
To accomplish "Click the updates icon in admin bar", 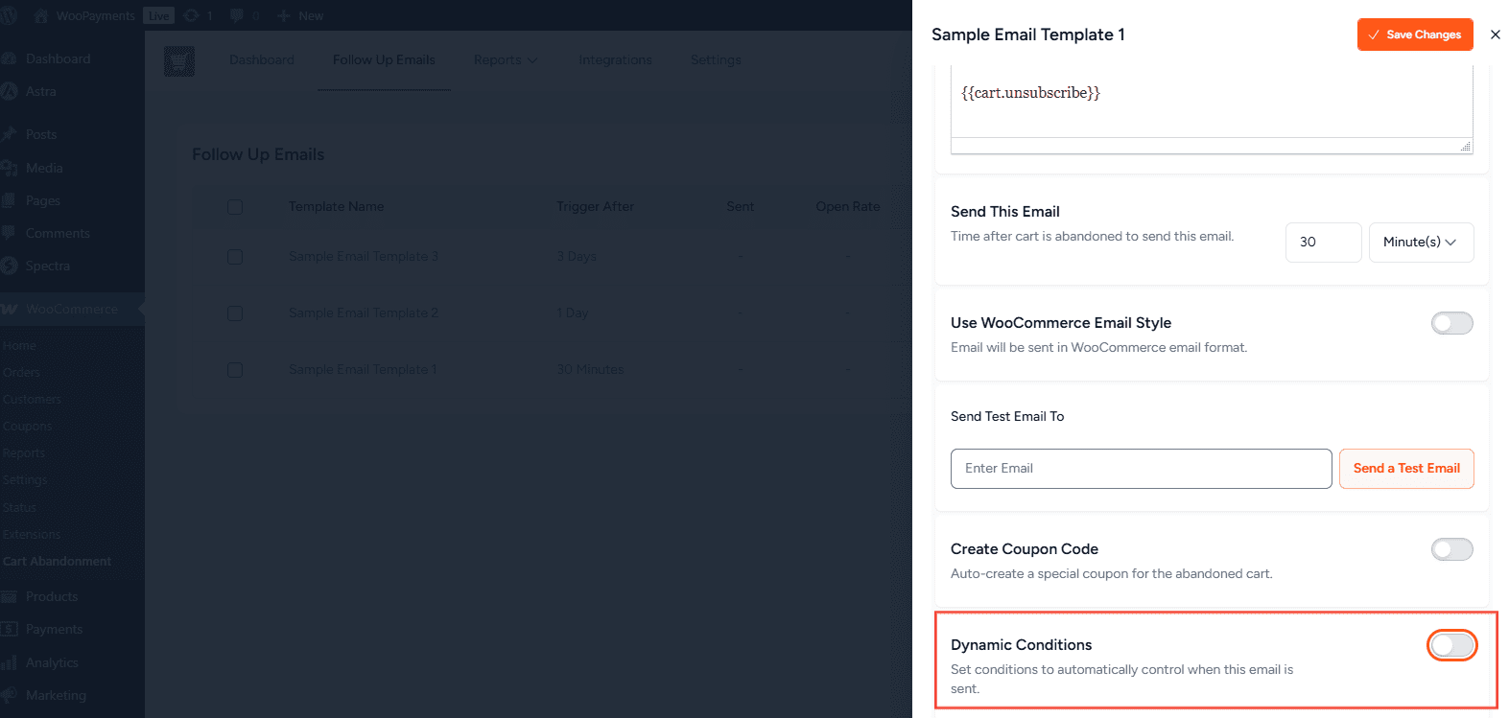I will click(x=191, y=15).
